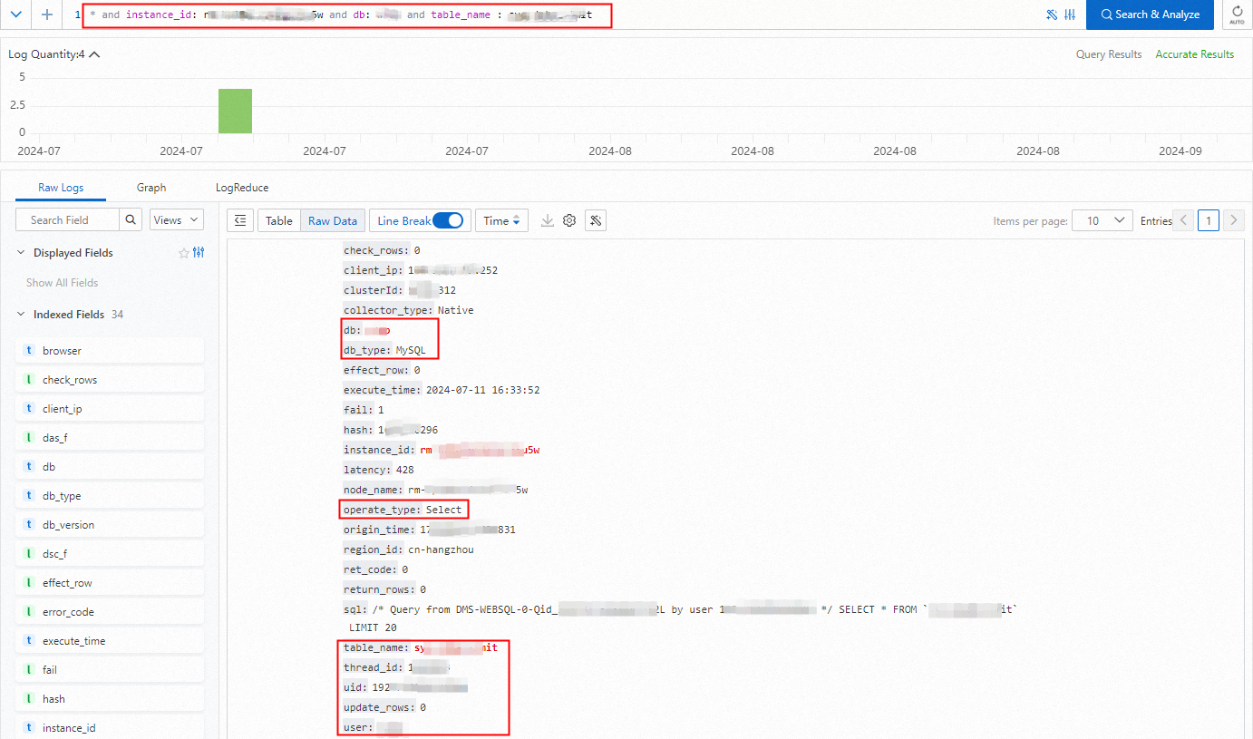This screenshot has height=739, width=1253.
Task: Switch to the Raw Logs tab
Action: click(x=61, y=188)
